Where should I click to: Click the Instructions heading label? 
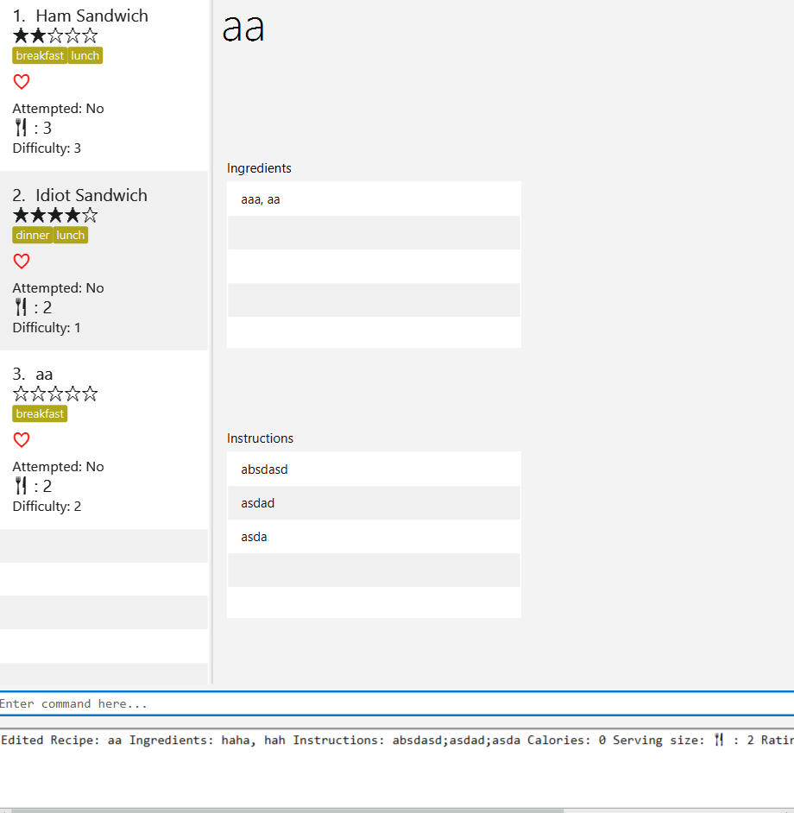[x=260, y=438]
